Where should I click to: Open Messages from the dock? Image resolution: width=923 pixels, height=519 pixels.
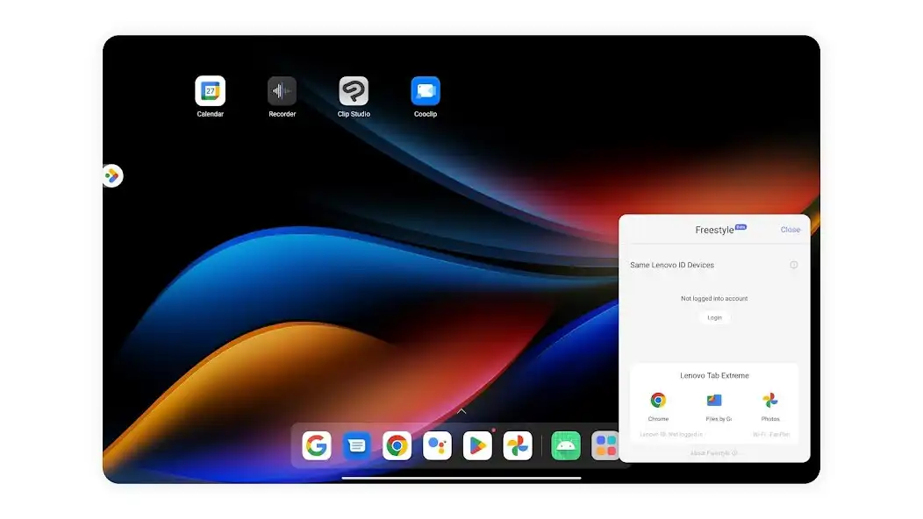tap(356, 445)
